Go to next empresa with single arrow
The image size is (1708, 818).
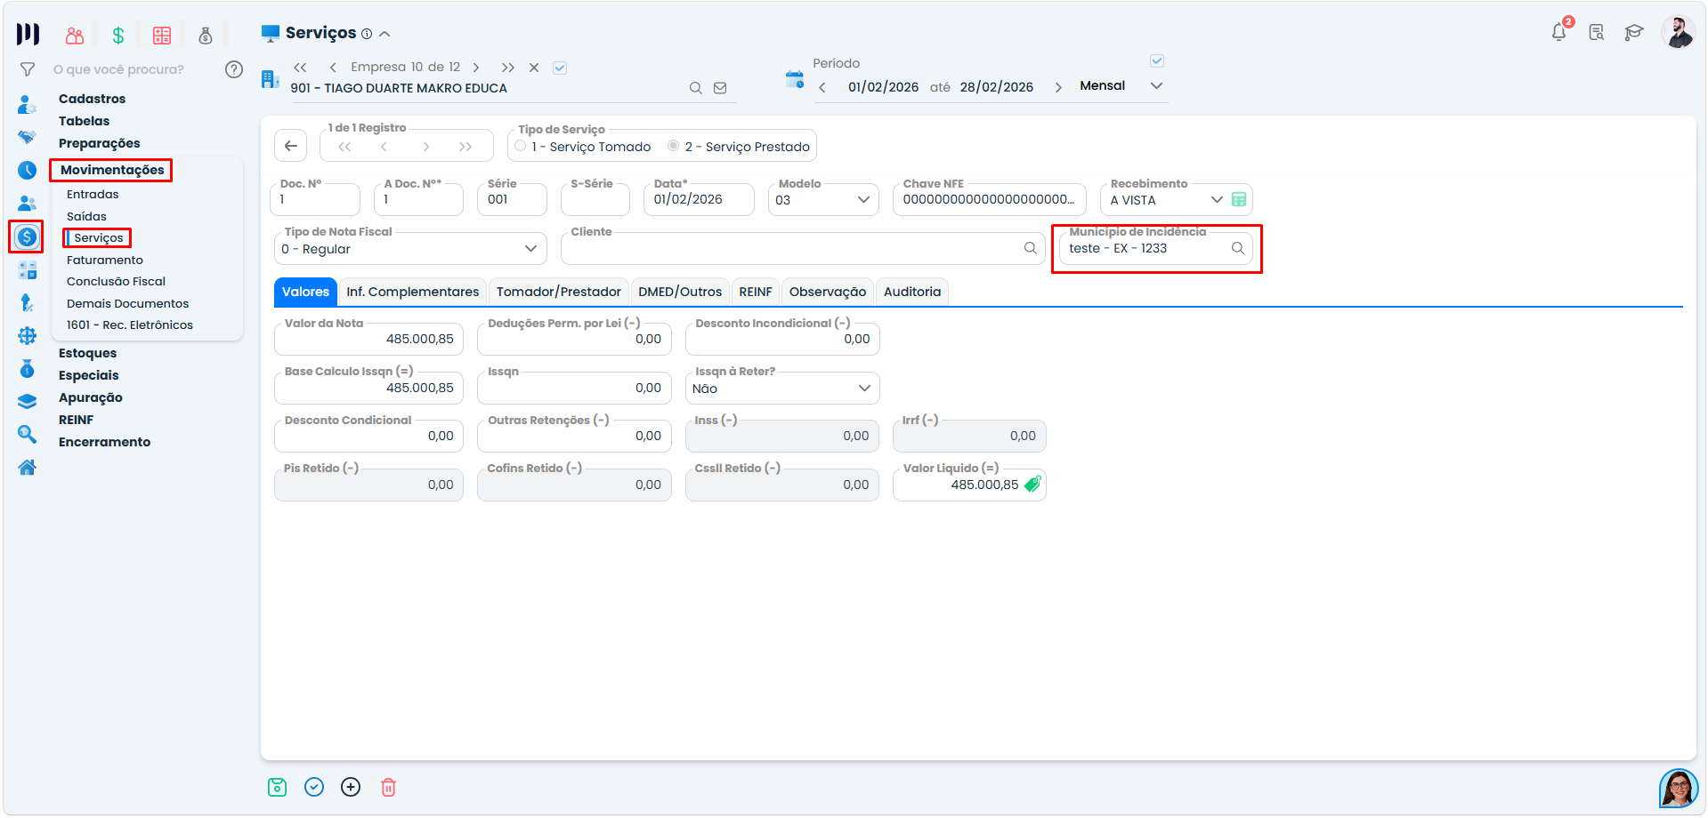click(476, 68)
